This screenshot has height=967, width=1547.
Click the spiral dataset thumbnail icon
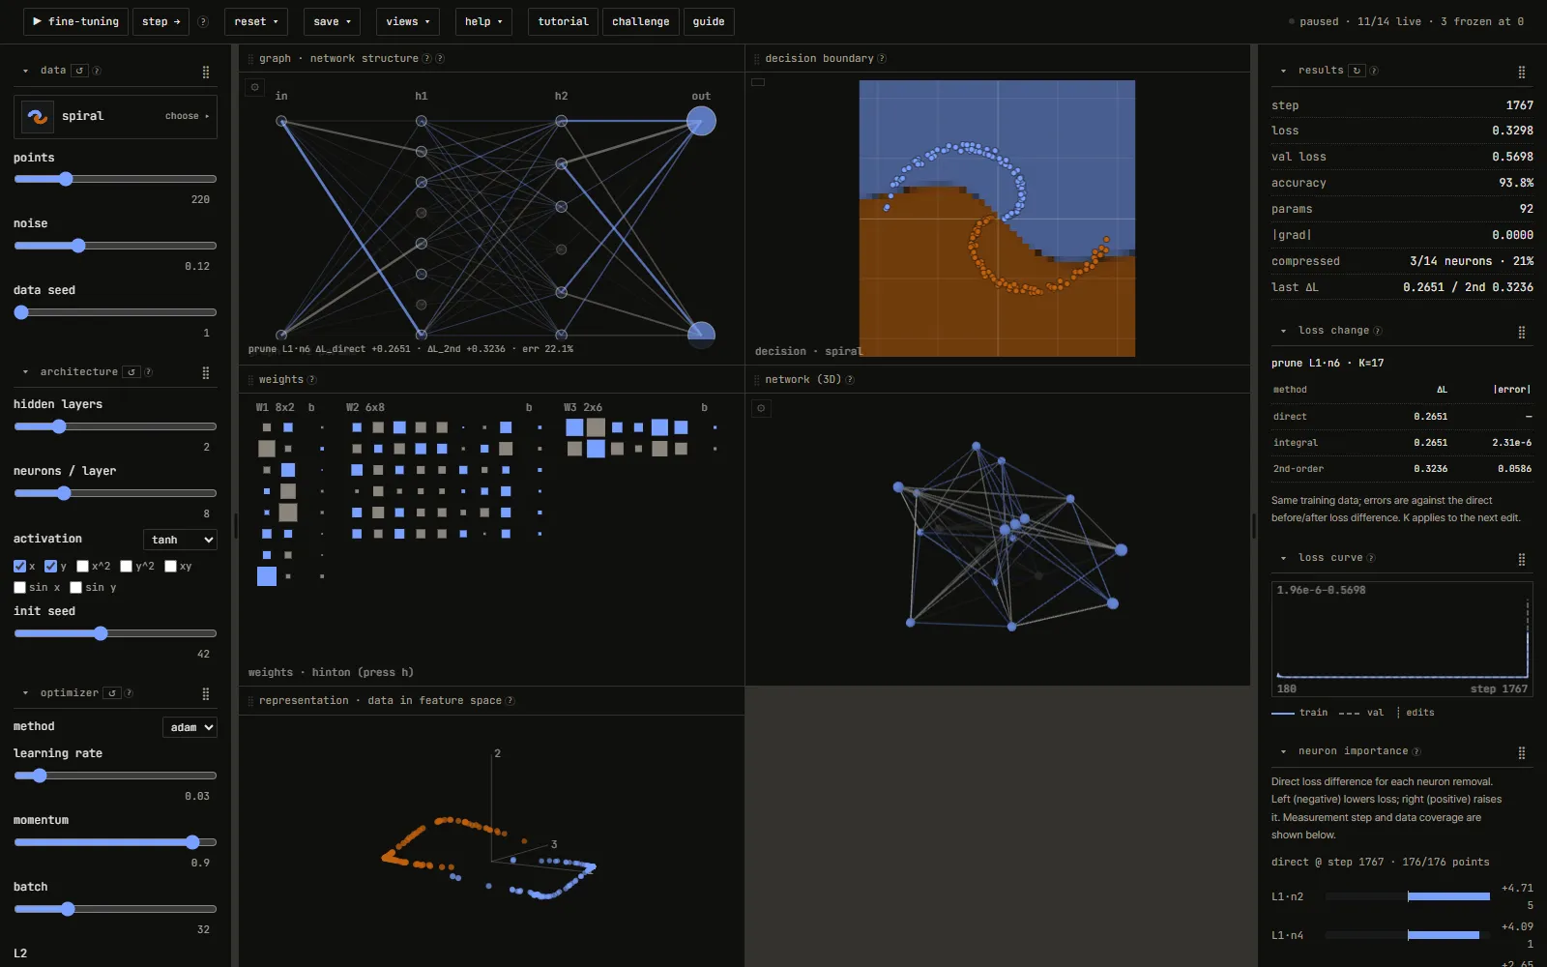tap(38, 116)
